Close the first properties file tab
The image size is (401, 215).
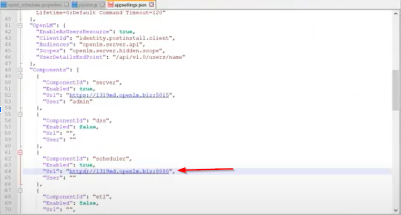[x=67, y=3]
